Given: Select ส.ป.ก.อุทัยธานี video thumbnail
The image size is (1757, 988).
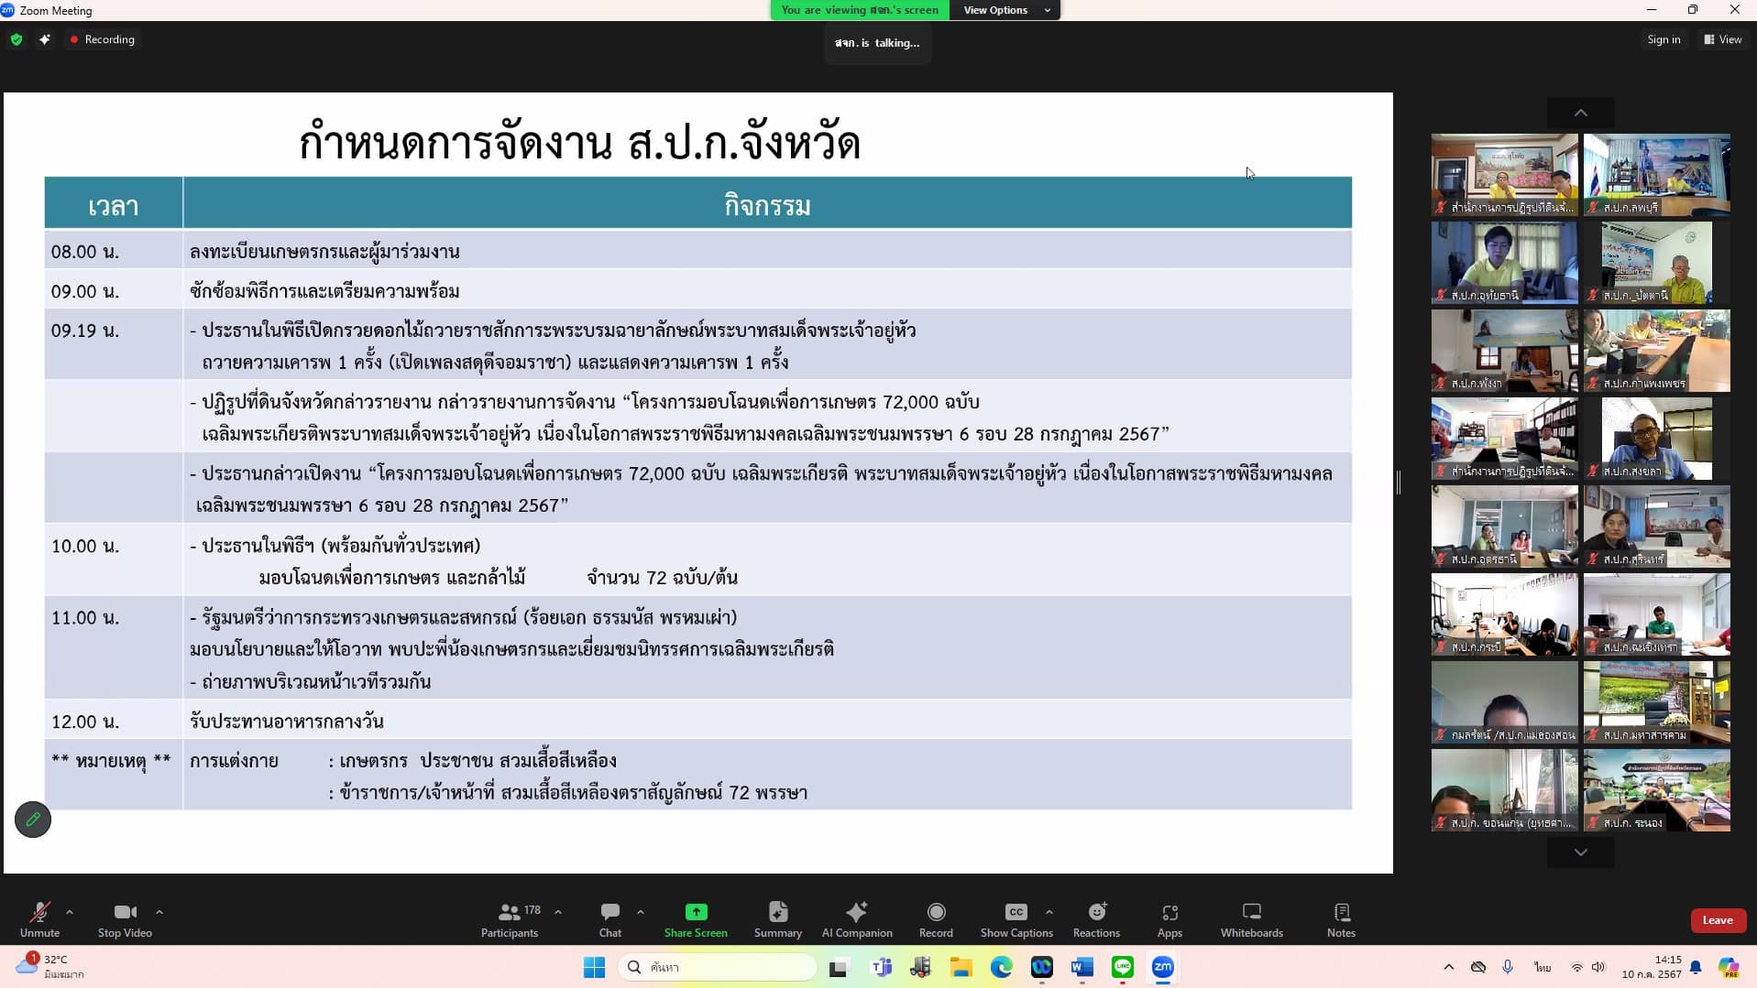Looking at the screenshot, I should (x=1504, y=263).
